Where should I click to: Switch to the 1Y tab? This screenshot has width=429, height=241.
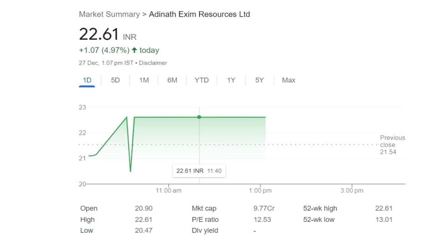231,80
